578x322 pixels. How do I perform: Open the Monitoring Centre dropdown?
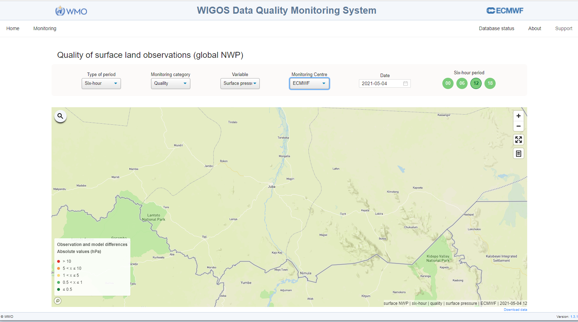pos(310,83)
